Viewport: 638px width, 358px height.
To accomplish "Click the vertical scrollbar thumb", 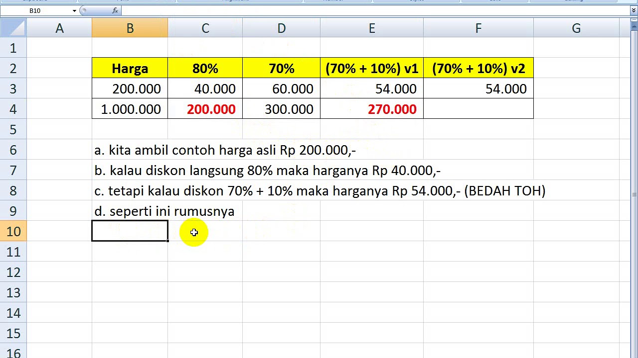I will (x=634, y=194).
